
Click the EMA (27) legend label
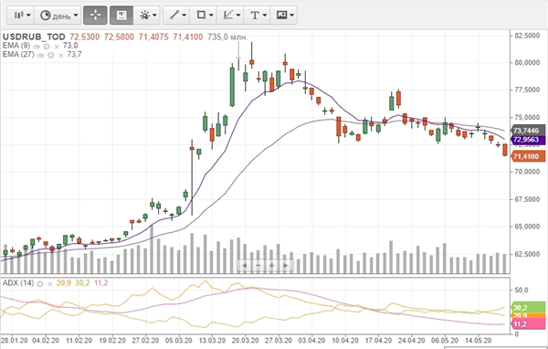click(x=18, y=55)
